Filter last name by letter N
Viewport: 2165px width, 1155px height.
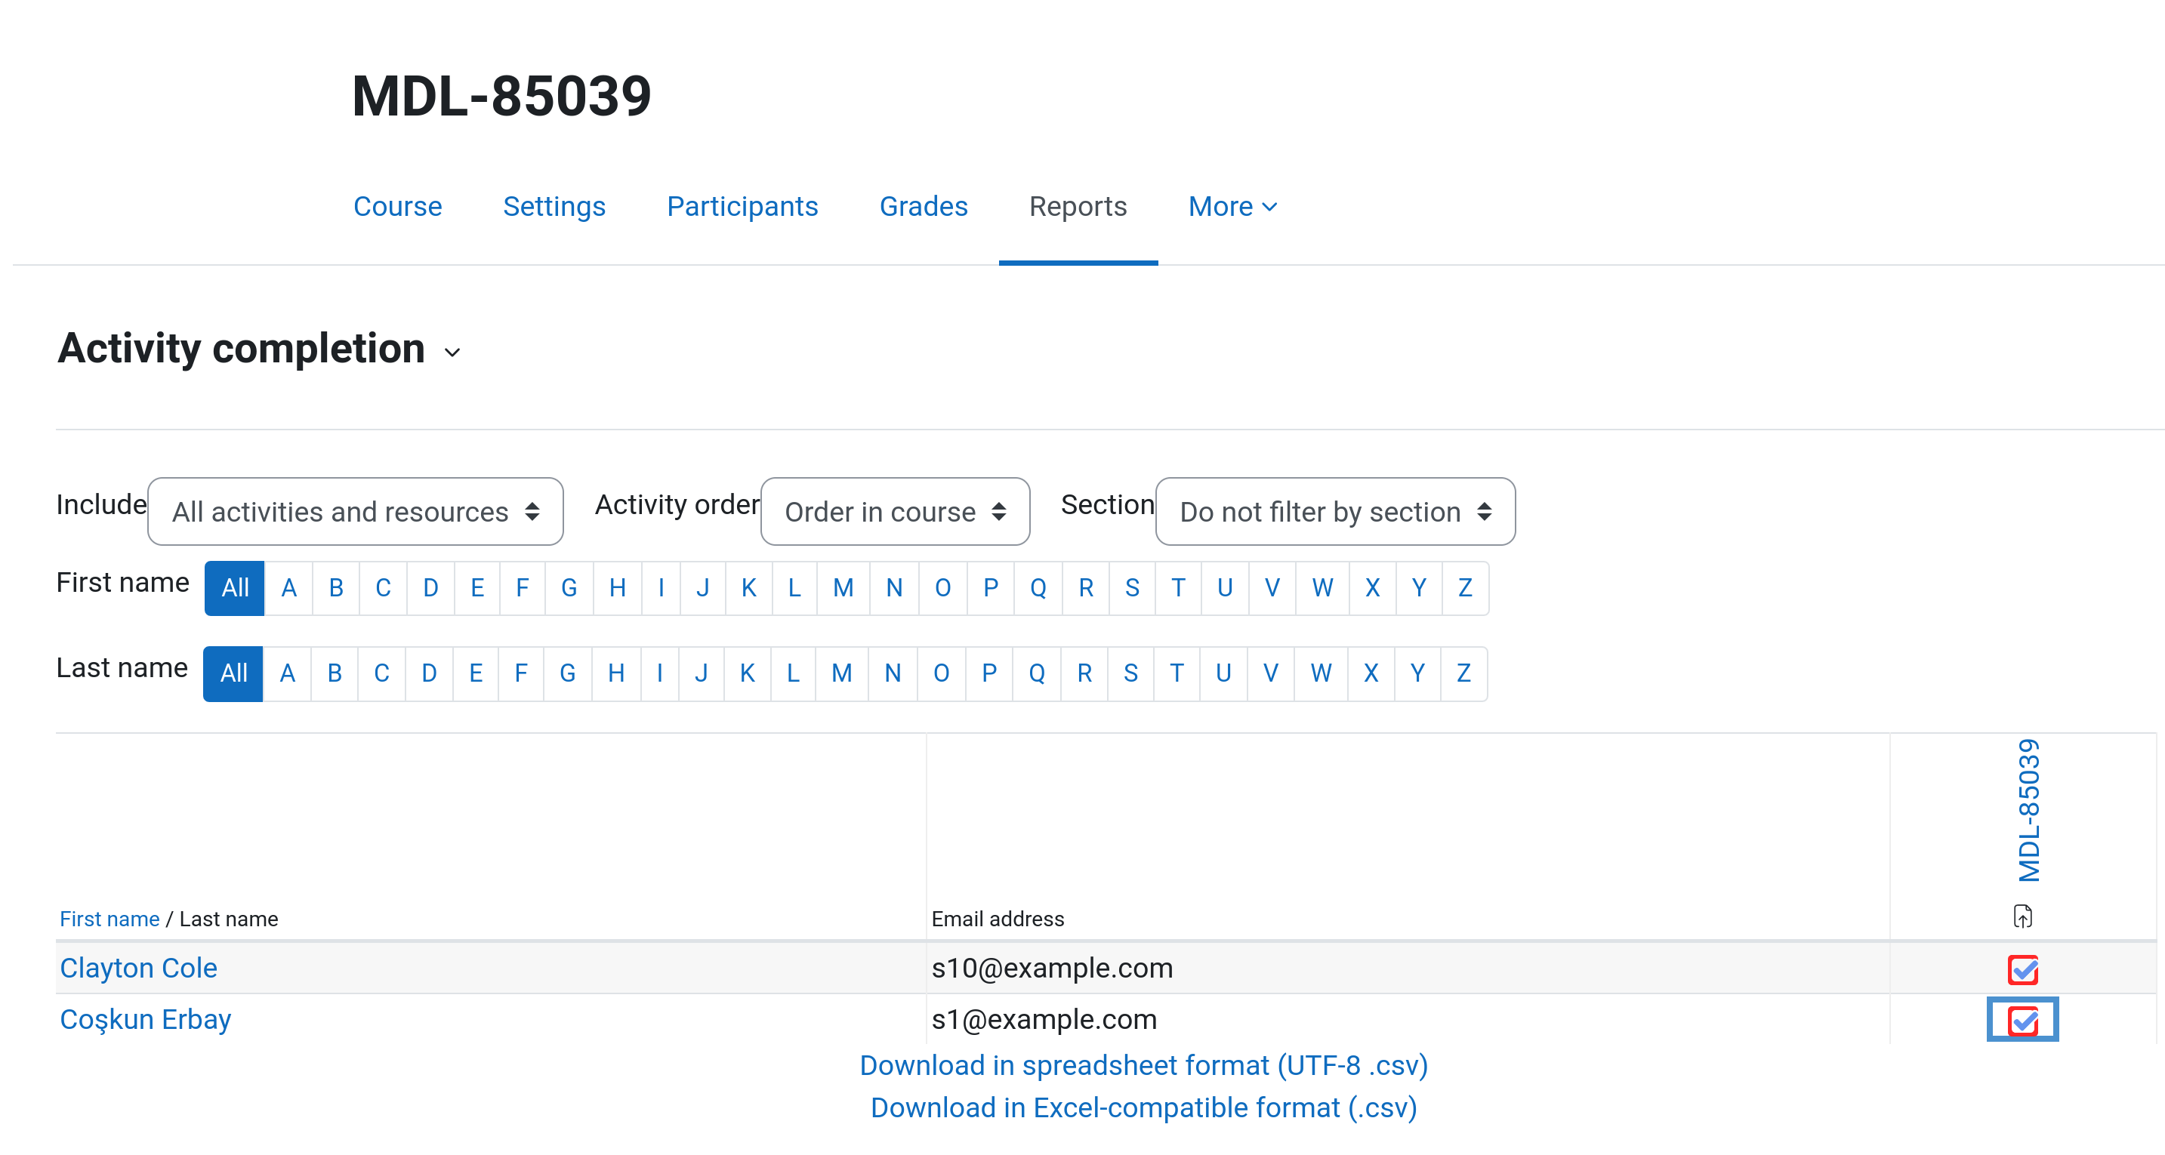pyautogui.click(x=892, y=673)
